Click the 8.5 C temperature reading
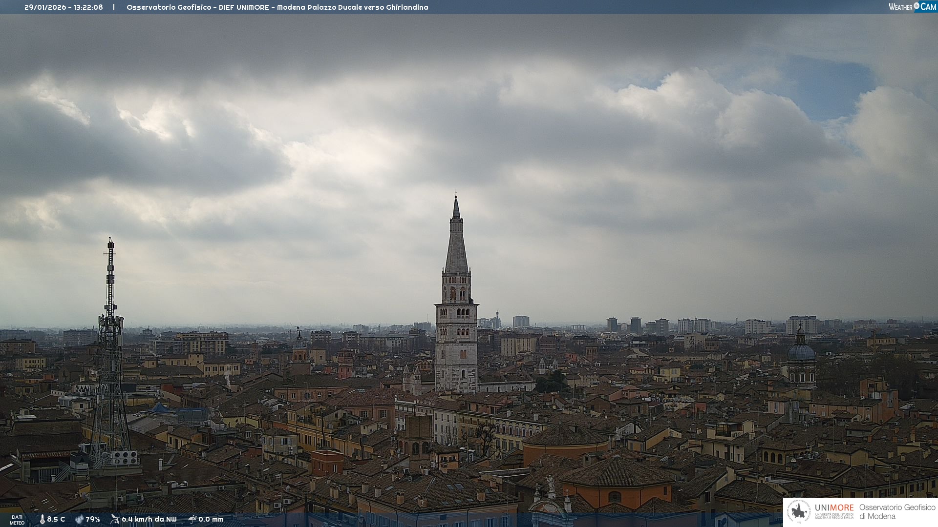 click(x=56, y=519)
